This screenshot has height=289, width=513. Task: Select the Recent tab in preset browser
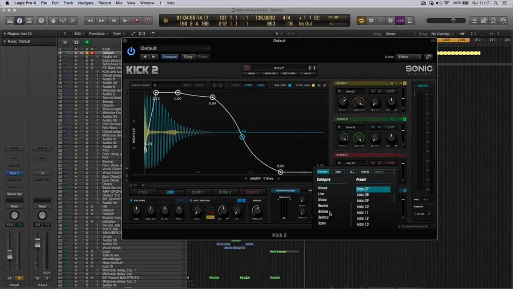tap(365, 172)
